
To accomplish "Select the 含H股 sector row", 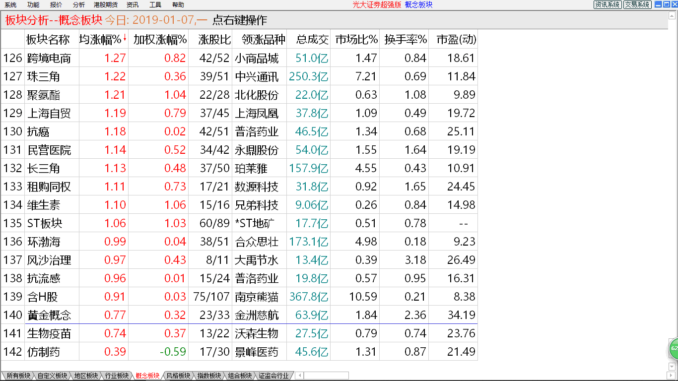I will 239,296.
